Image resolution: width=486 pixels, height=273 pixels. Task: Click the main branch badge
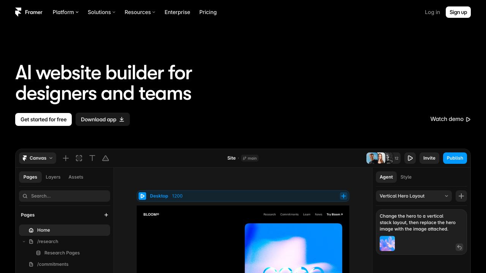tap(250, 158)
